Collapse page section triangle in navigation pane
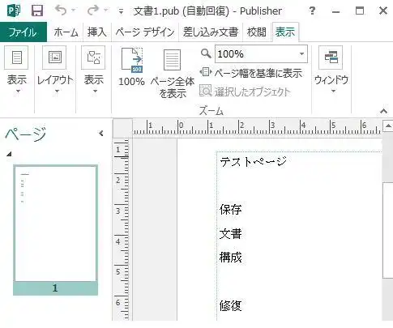The width and height of the screenshot is (393, 328). coord(9,154)
